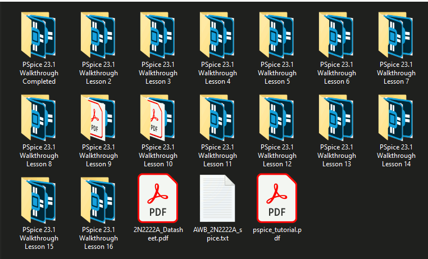Select the Walkthrough Lesson 12 folder icon
This screenshot has width=428, height=259.
click(x=276, y=117)
